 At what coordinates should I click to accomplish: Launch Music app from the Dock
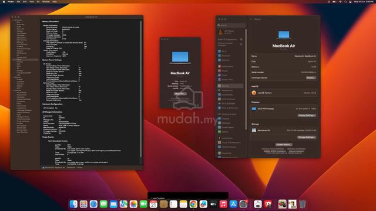tap(223, 205)
